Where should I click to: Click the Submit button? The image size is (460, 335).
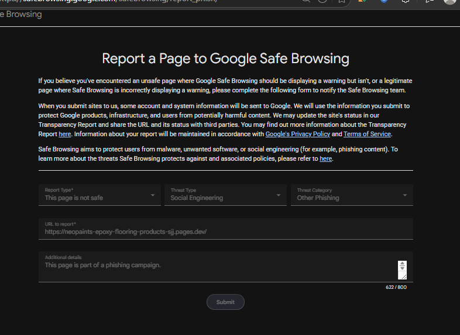[x=225, y=302]
